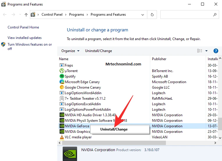Click the NVIDIA Graphics row icon
Screen dimensions: 222x161
[x=62, y=132]
